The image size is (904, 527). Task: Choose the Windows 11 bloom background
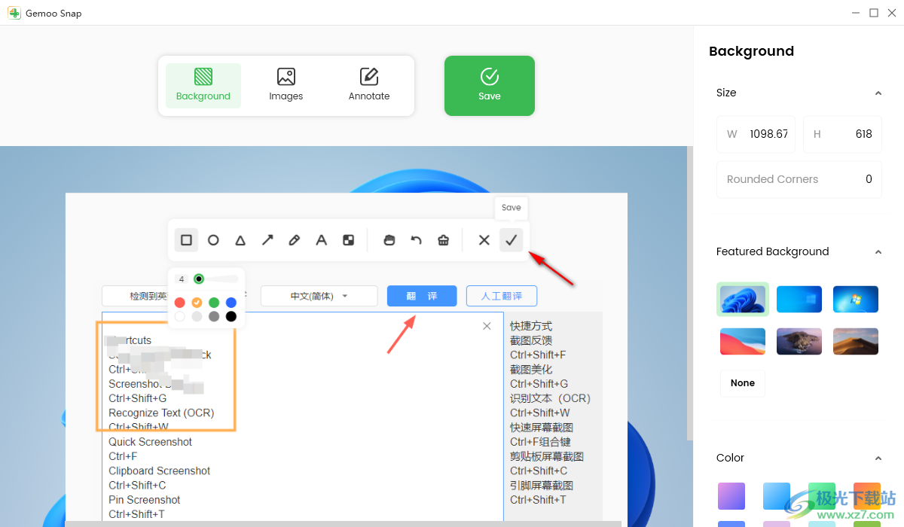[743, 299]
